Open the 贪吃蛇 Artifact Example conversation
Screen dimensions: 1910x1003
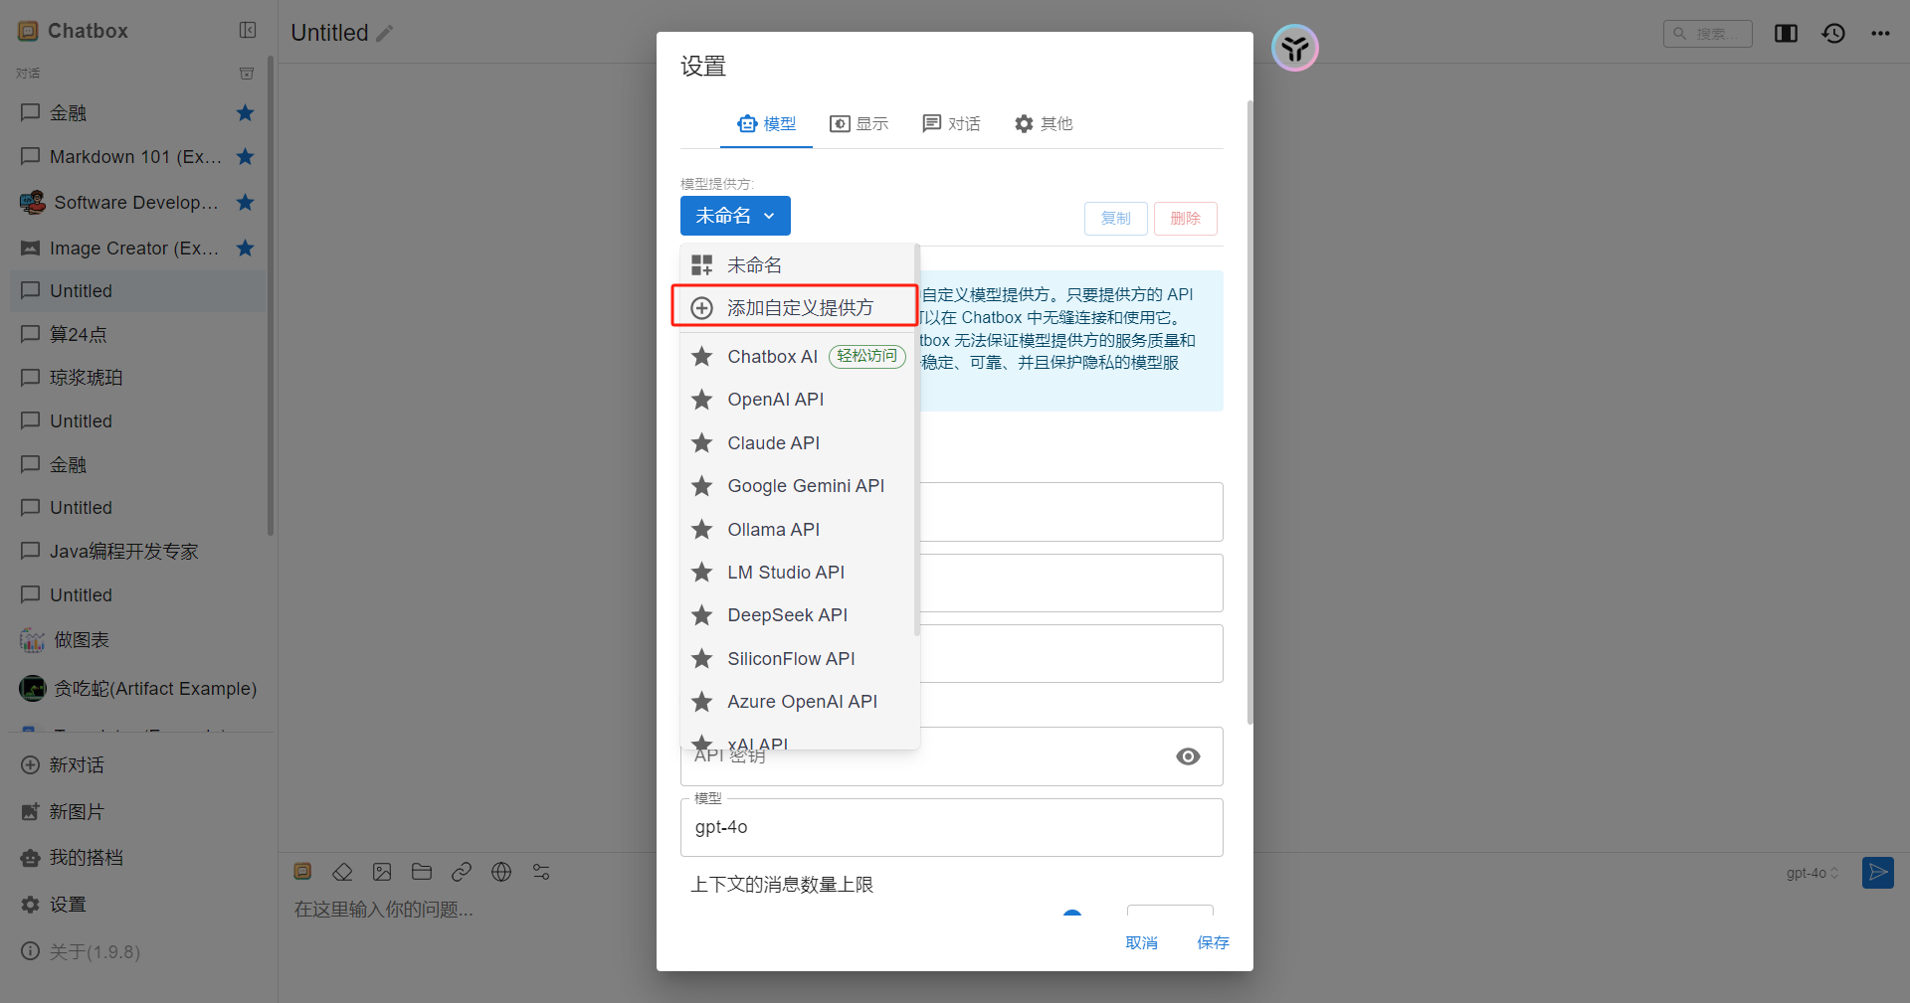tap(137, 688)
